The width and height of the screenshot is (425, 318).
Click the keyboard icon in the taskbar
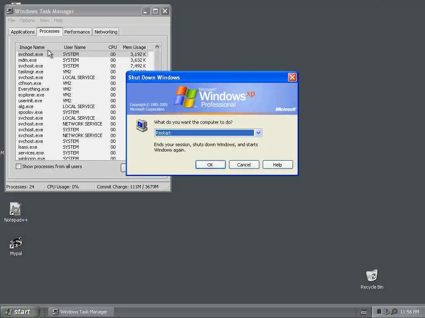pos(364,312)
